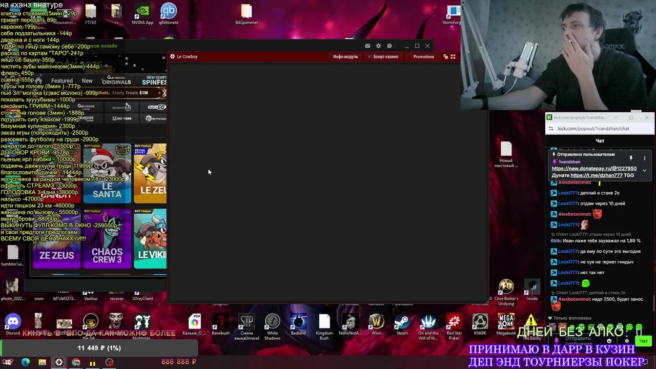Open Inside desktop shortcut

[x=532, y=290]
